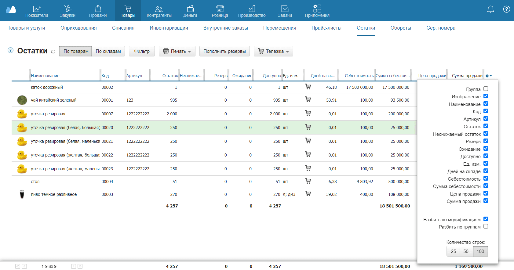514x270 pixels.
Task: Click the cart icon in каток дорожный row
Action: coord(308,87)
